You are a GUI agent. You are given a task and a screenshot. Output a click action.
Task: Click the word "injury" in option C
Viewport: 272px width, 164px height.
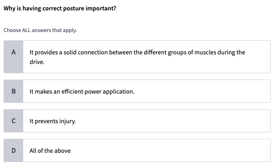pos(66,121)
